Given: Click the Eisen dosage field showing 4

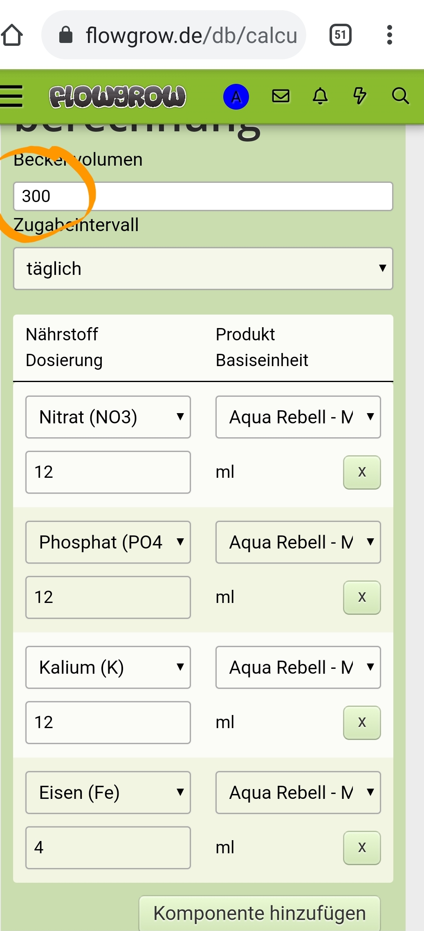Looking at the screenshot, I should click(108, 848).
